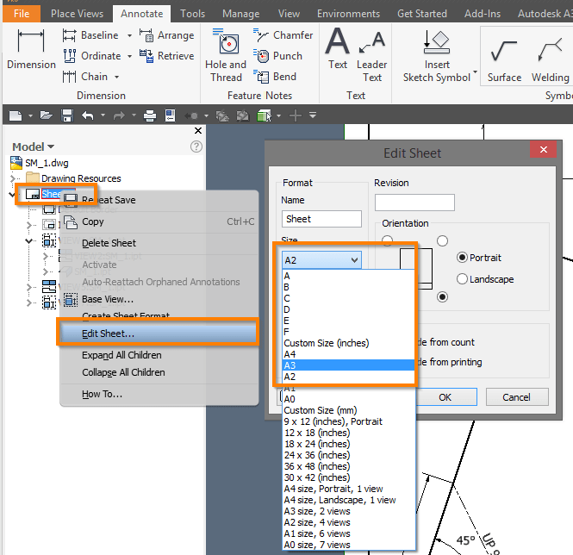Click the Print icon

150,115
